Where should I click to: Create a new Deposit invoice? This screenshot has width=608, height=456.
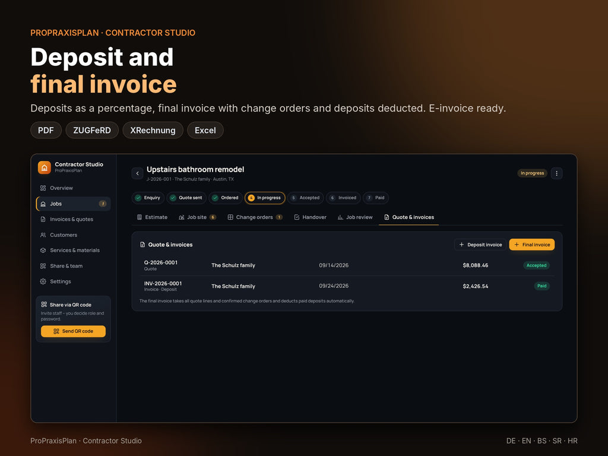(480, 245)
